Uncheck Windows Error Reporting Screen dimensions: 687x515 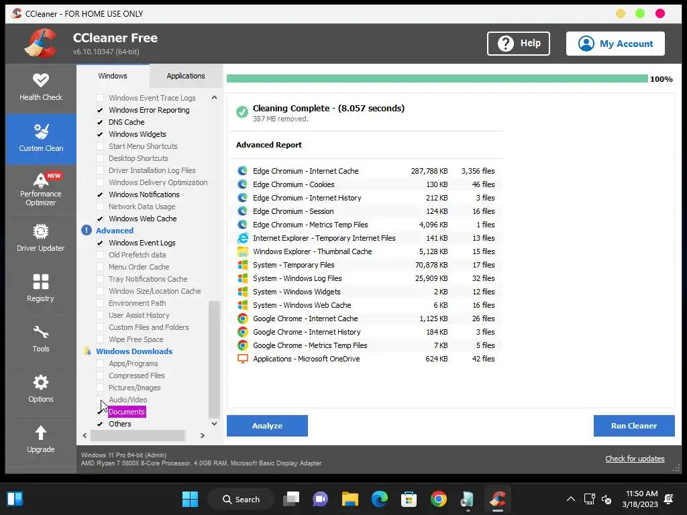(100, 110)
